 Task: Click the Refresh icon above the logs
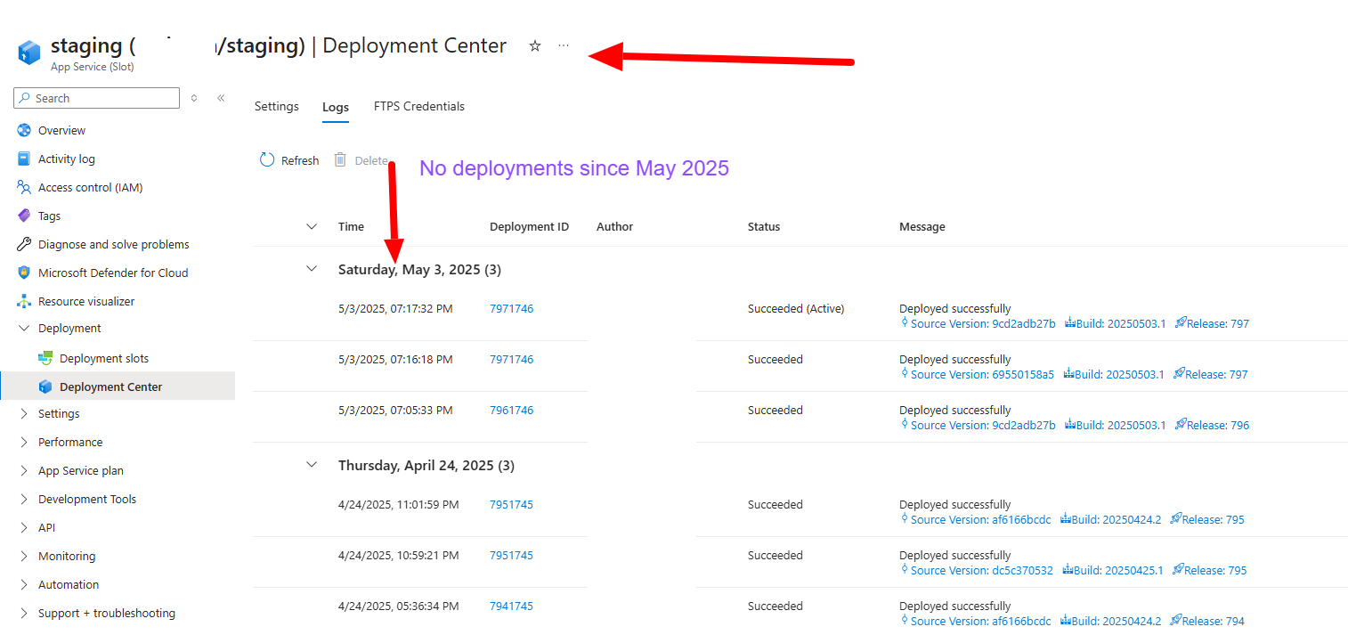coord(267,160)
